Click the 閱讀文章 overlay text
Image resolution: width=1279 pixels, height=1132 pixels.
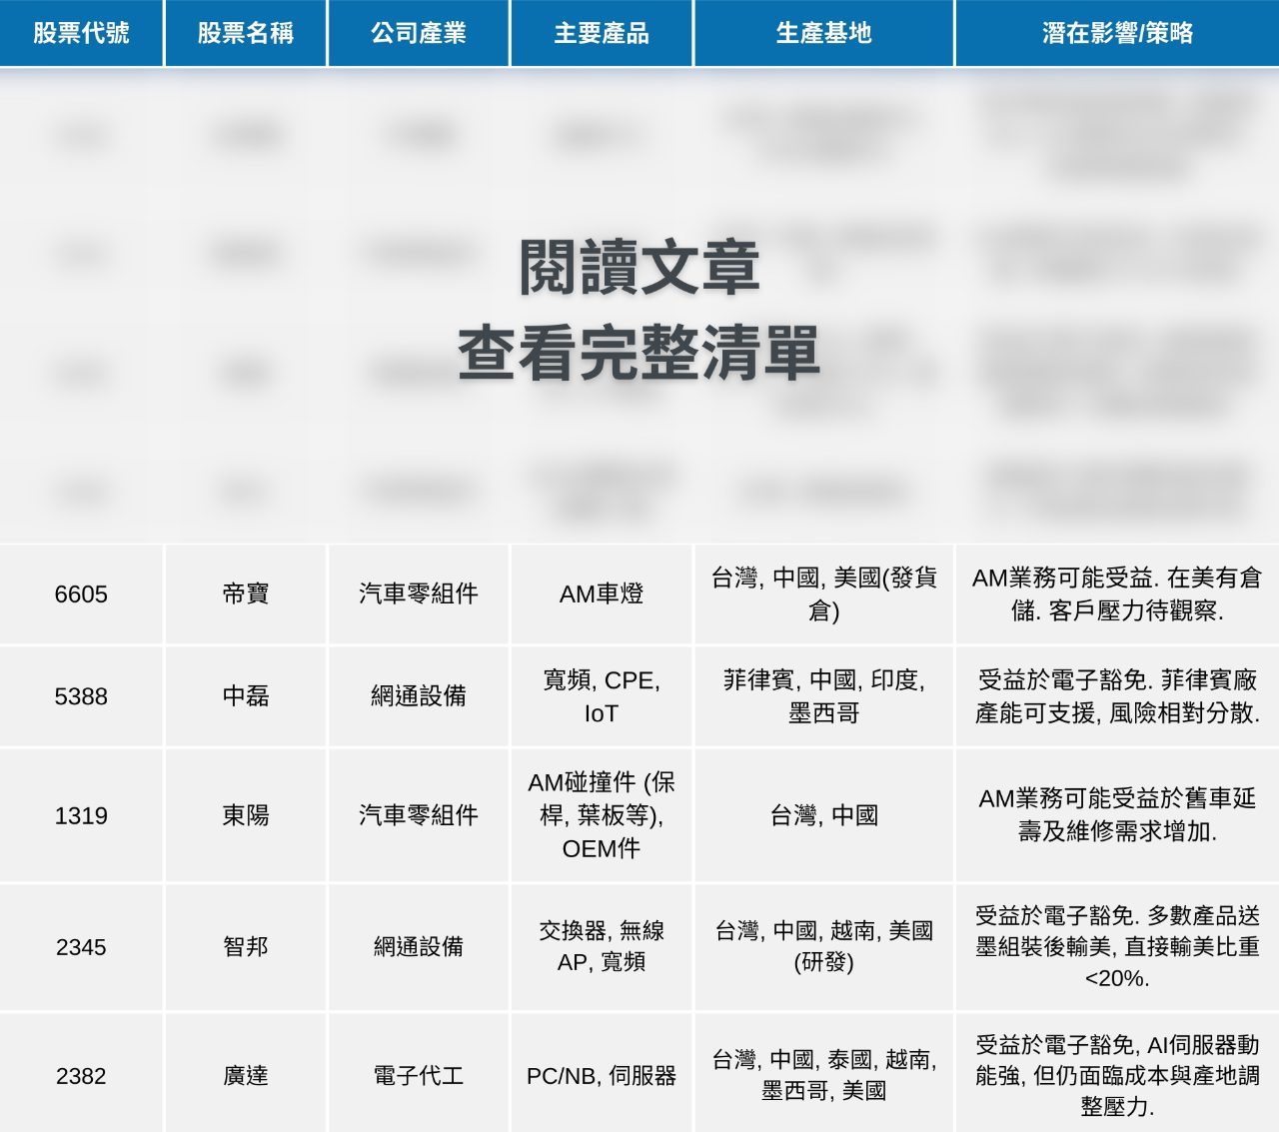pos(639,268)
